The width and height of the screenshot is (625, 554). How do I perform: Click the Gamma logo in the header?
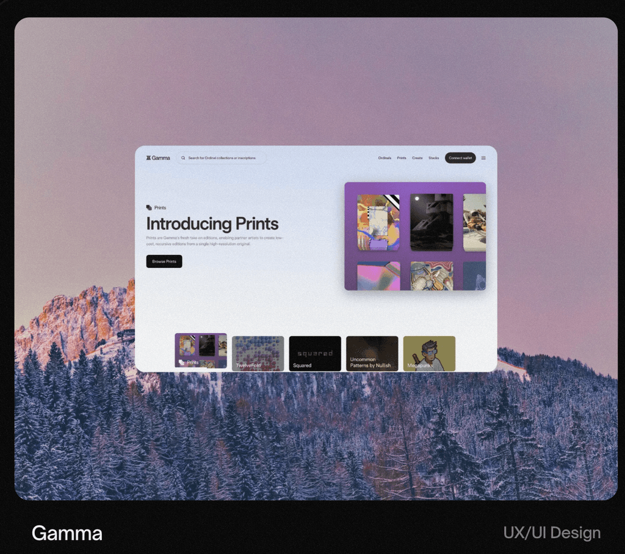(x=158, y=158)
